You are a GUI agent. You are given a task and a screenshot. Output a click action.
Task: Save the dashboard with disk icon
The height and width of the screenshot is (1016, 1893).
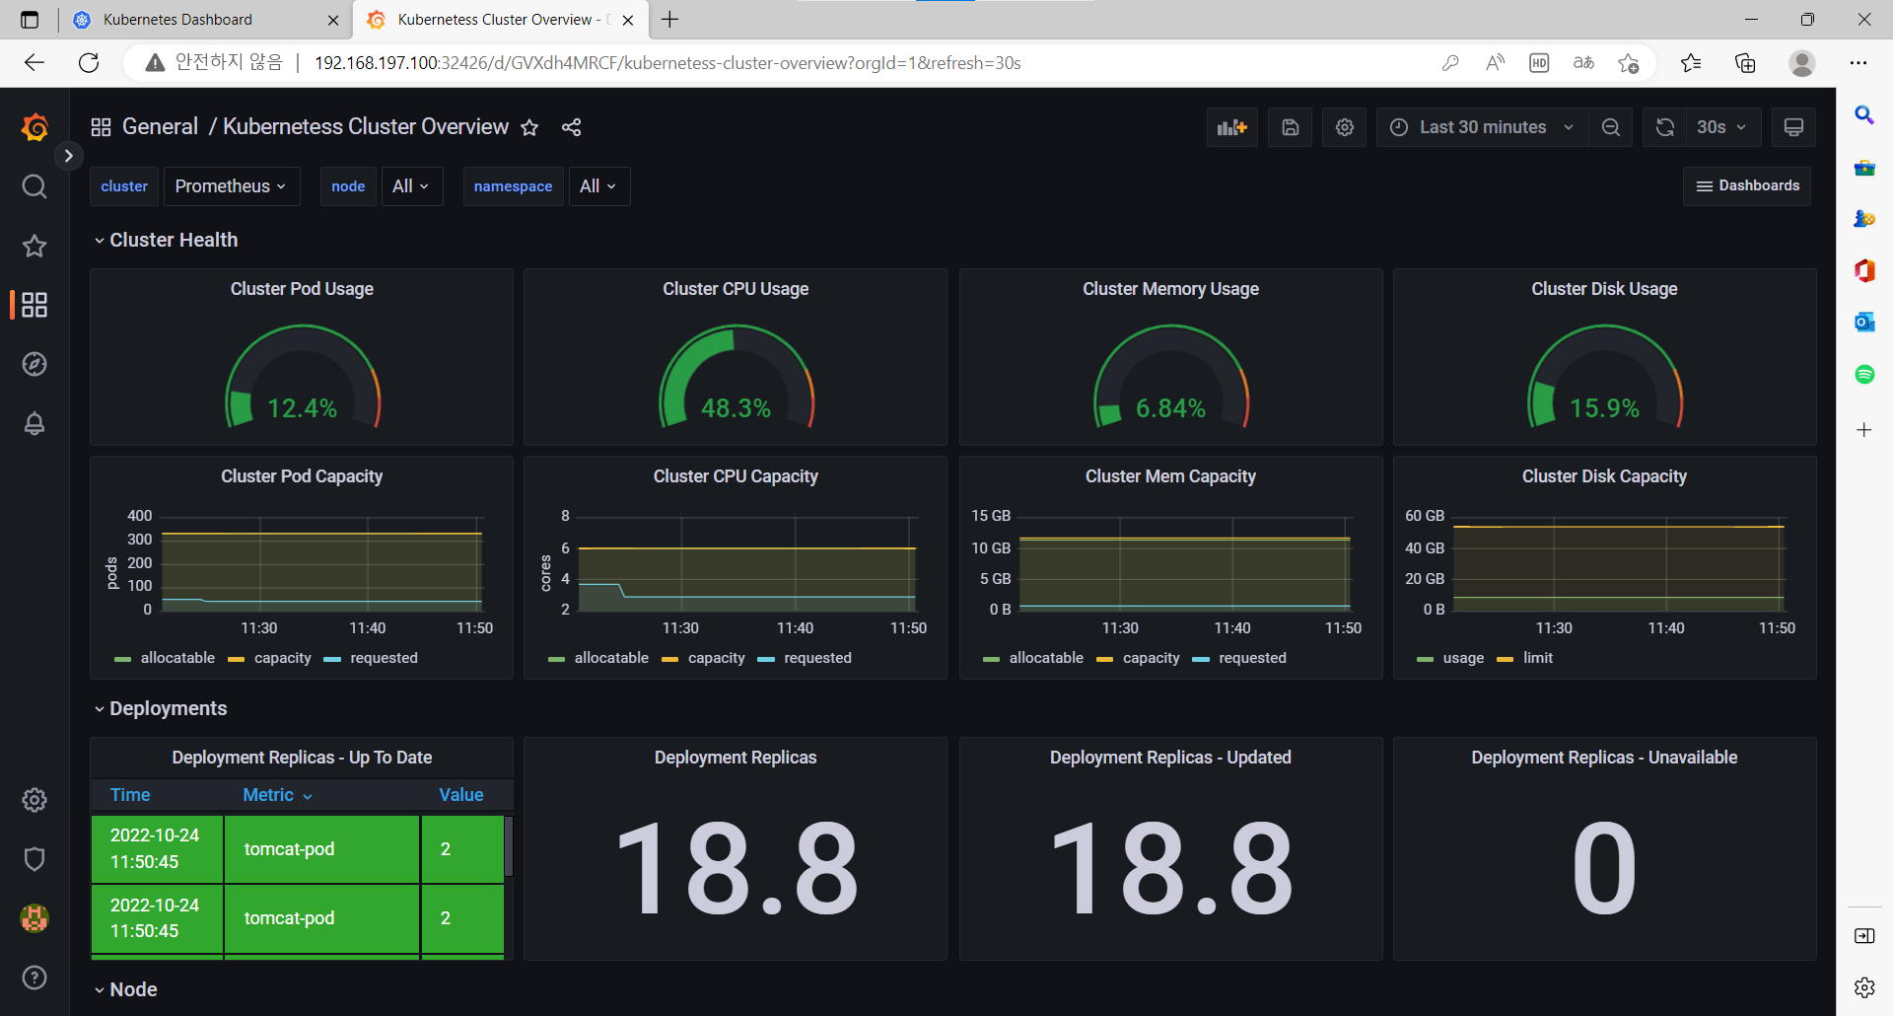(x=1291, y=127)
